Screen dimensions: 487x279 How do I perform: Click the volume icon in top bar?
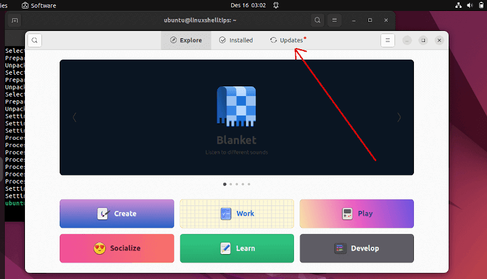click(x=470, y=5)
